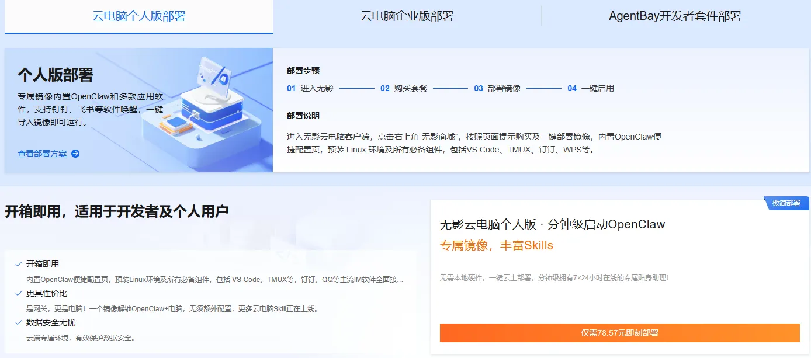This screenshot has height=358, width=811.
Task: Open the 无影云电脑个人版 card title
Action: point(552,224)
